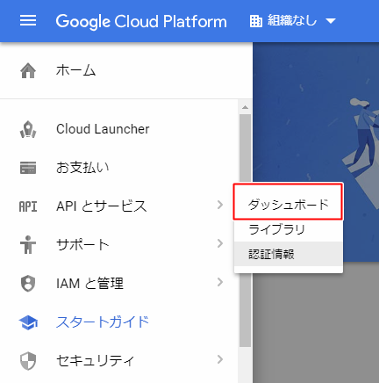Click the Google Cloud Platform logo text
This screenshot has width=379, height=383.
click(x=141, y=21)
